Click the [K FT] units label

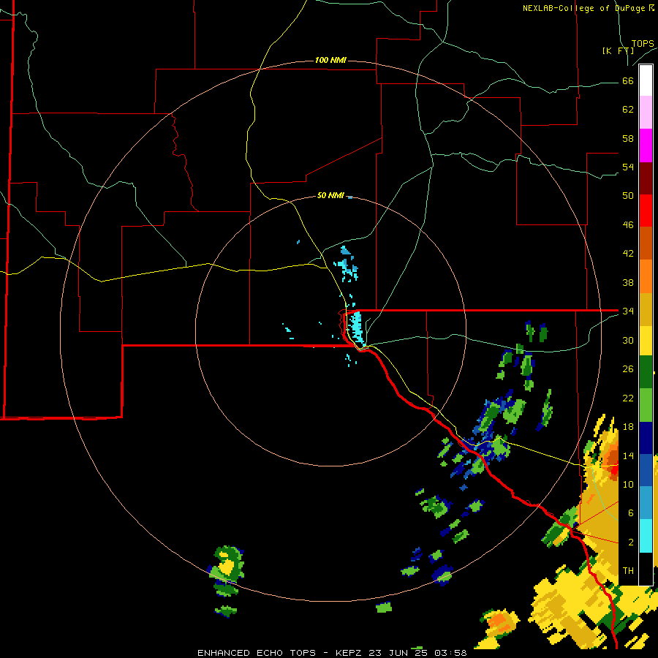pyautogui.click(x=618, y=50)
